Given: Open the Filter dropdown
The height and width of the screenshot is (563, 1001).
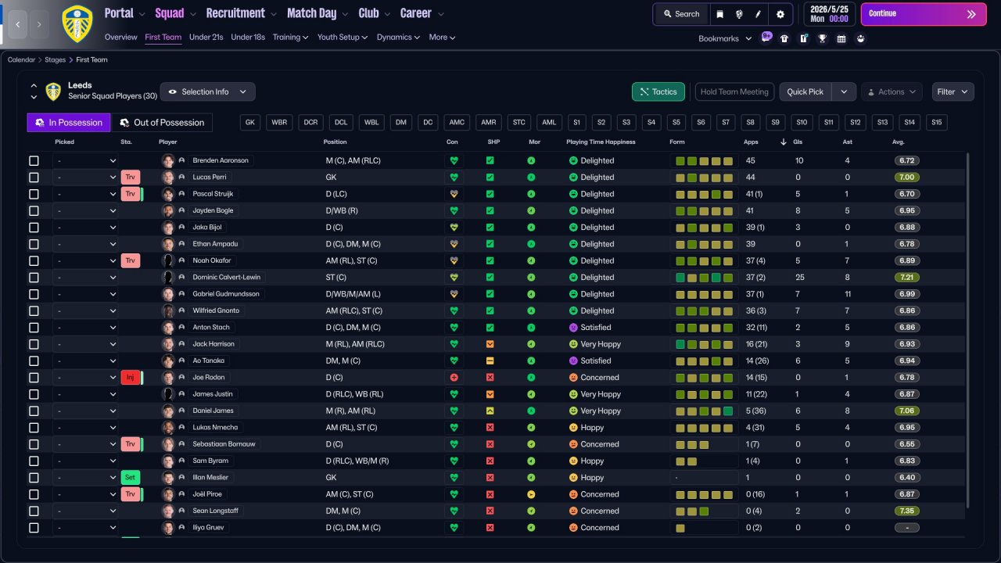Looking at the screenshot, I should coord(953,91).
